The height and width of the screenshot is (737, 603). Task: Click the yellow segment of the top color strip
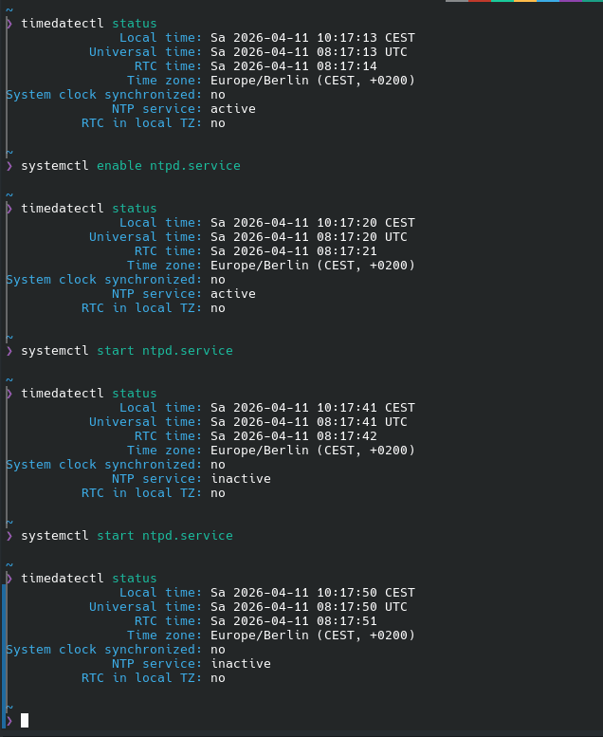pos(524,1)
